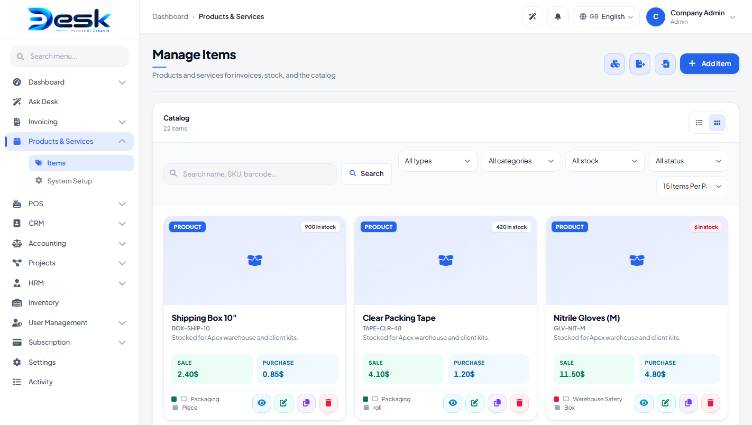Open System Setup in sidebar
The width and height of the screenshot is (752, 425).
click(69, 181)
